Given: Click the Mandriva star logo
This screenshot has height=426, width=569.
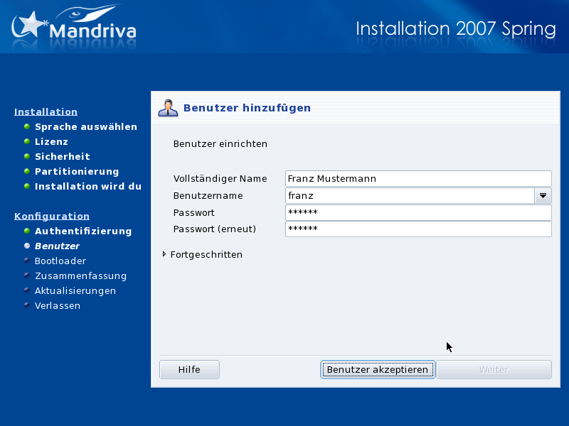Looking at the screenshot, I should 30,26.
